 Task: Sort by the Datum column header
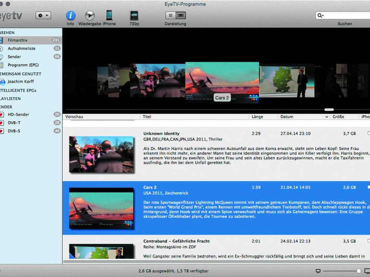click(304, 117)
